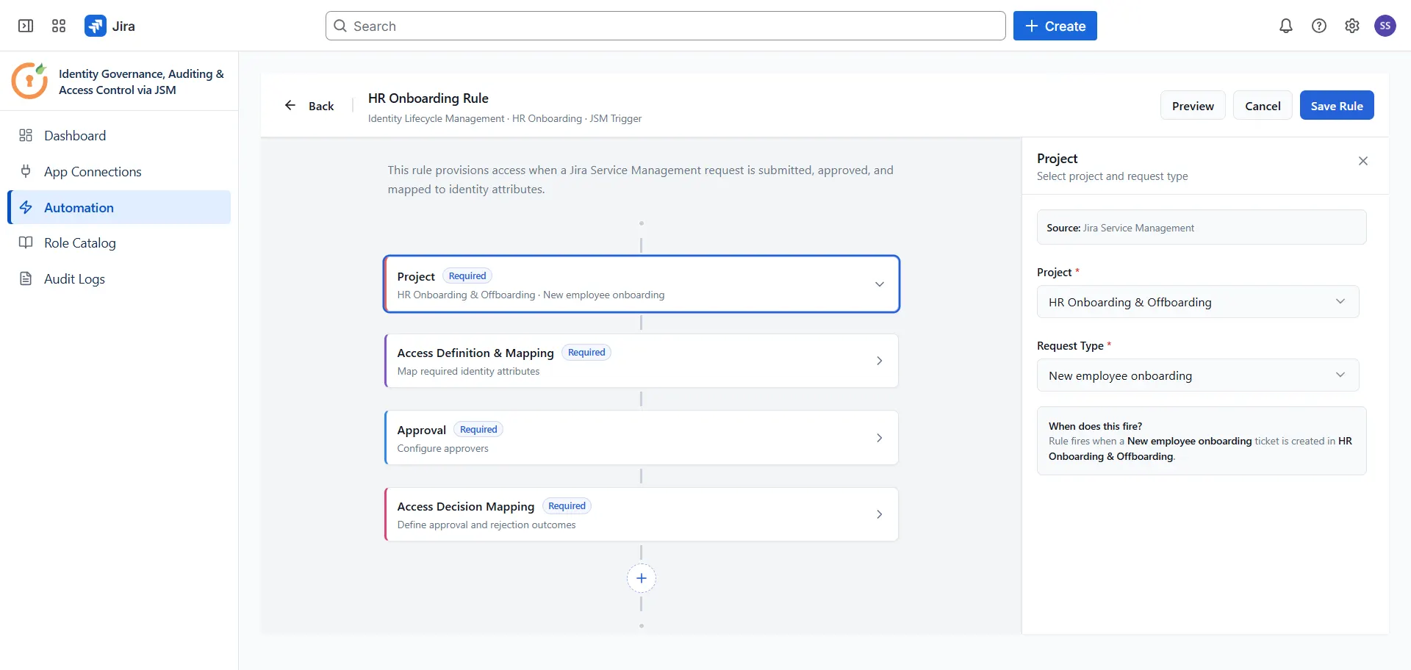
Task: Add a step with the plus circle
Action: 642,578
